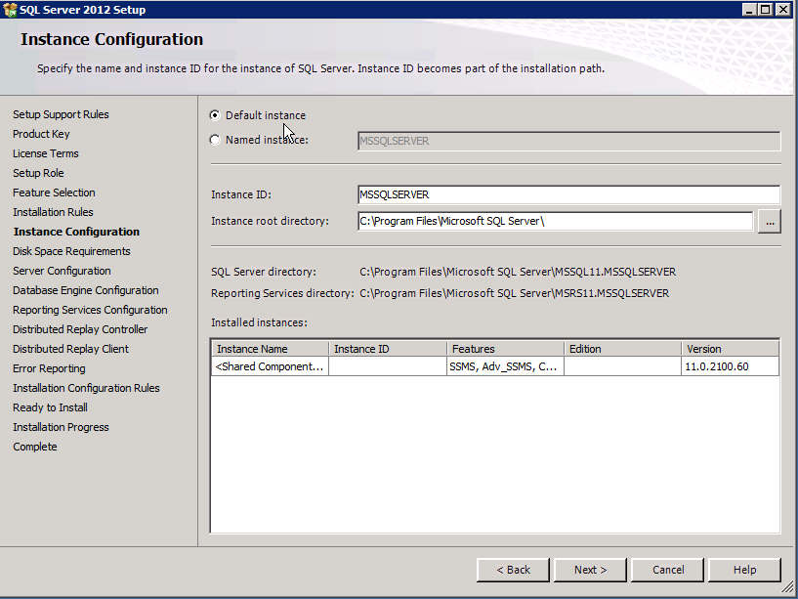The width and height of the screenshot is (798, 599).
Task: Open the browse (...) button for root directory
Action: [770, 222]
